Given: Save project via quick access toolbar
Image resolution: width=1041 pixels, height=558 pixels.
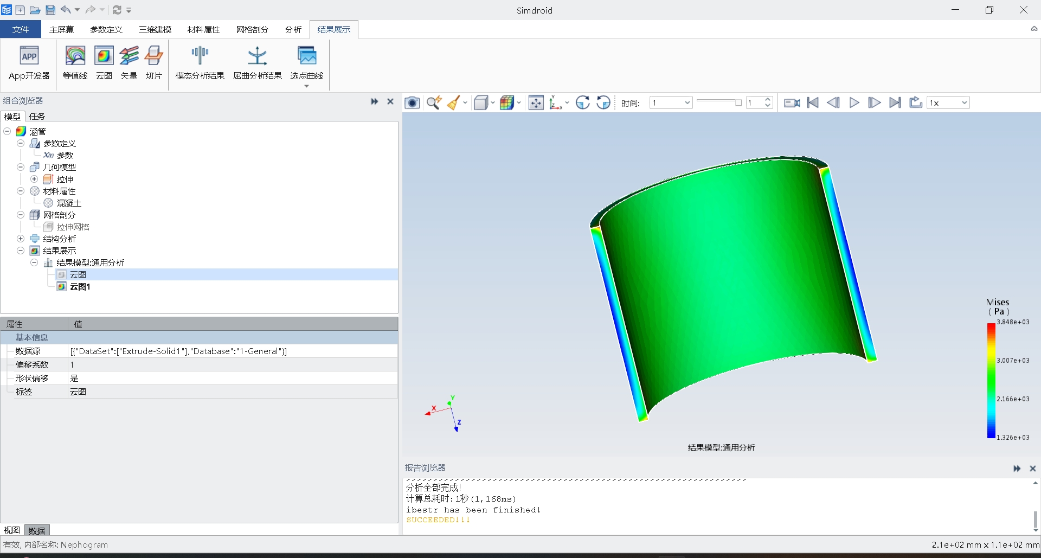Looking at the screenshot, I should pos(50,10).
